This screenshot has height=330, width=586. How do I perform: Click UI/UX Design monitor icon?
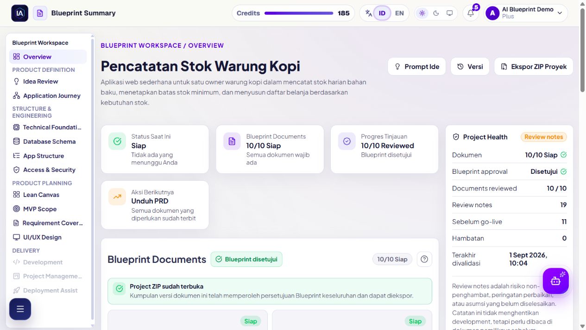click(16, 237)
